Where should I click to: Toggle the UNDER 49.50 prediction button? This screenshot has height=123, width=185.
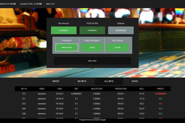tap(67, 47)
